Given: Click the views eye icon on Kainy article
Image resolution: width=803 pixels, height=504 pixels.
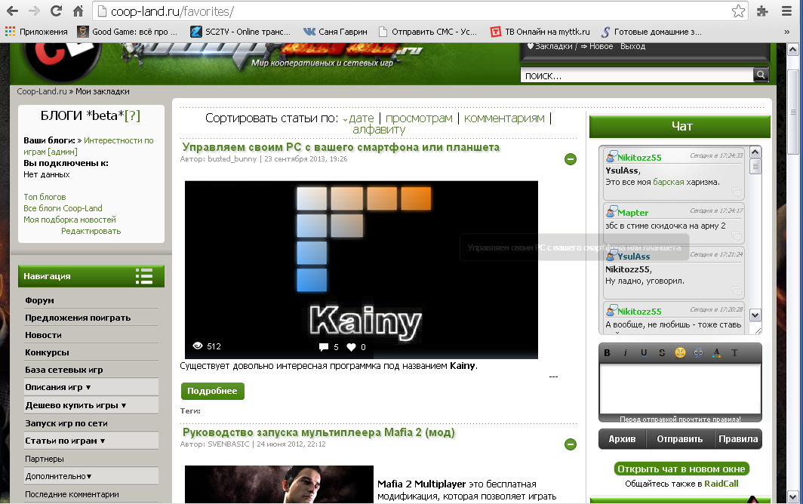Looking at the screenshot, I should point(198,346).
